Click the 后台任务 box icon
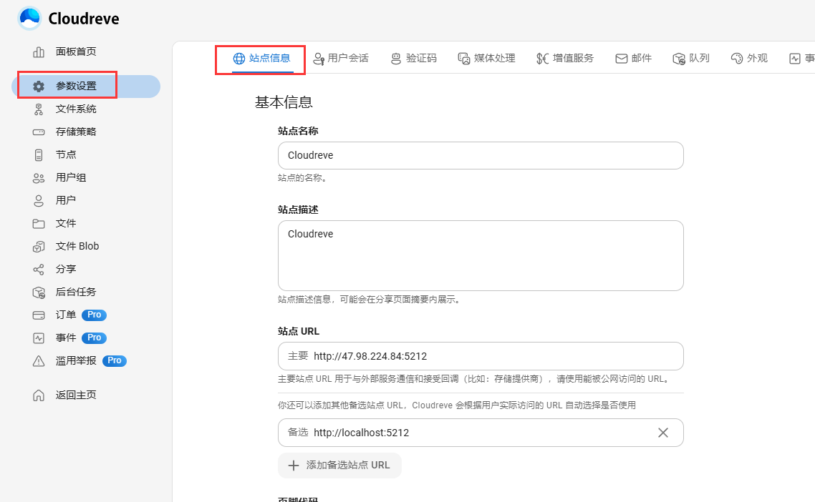This screenshot has width=815, height=502. point(39,292)
